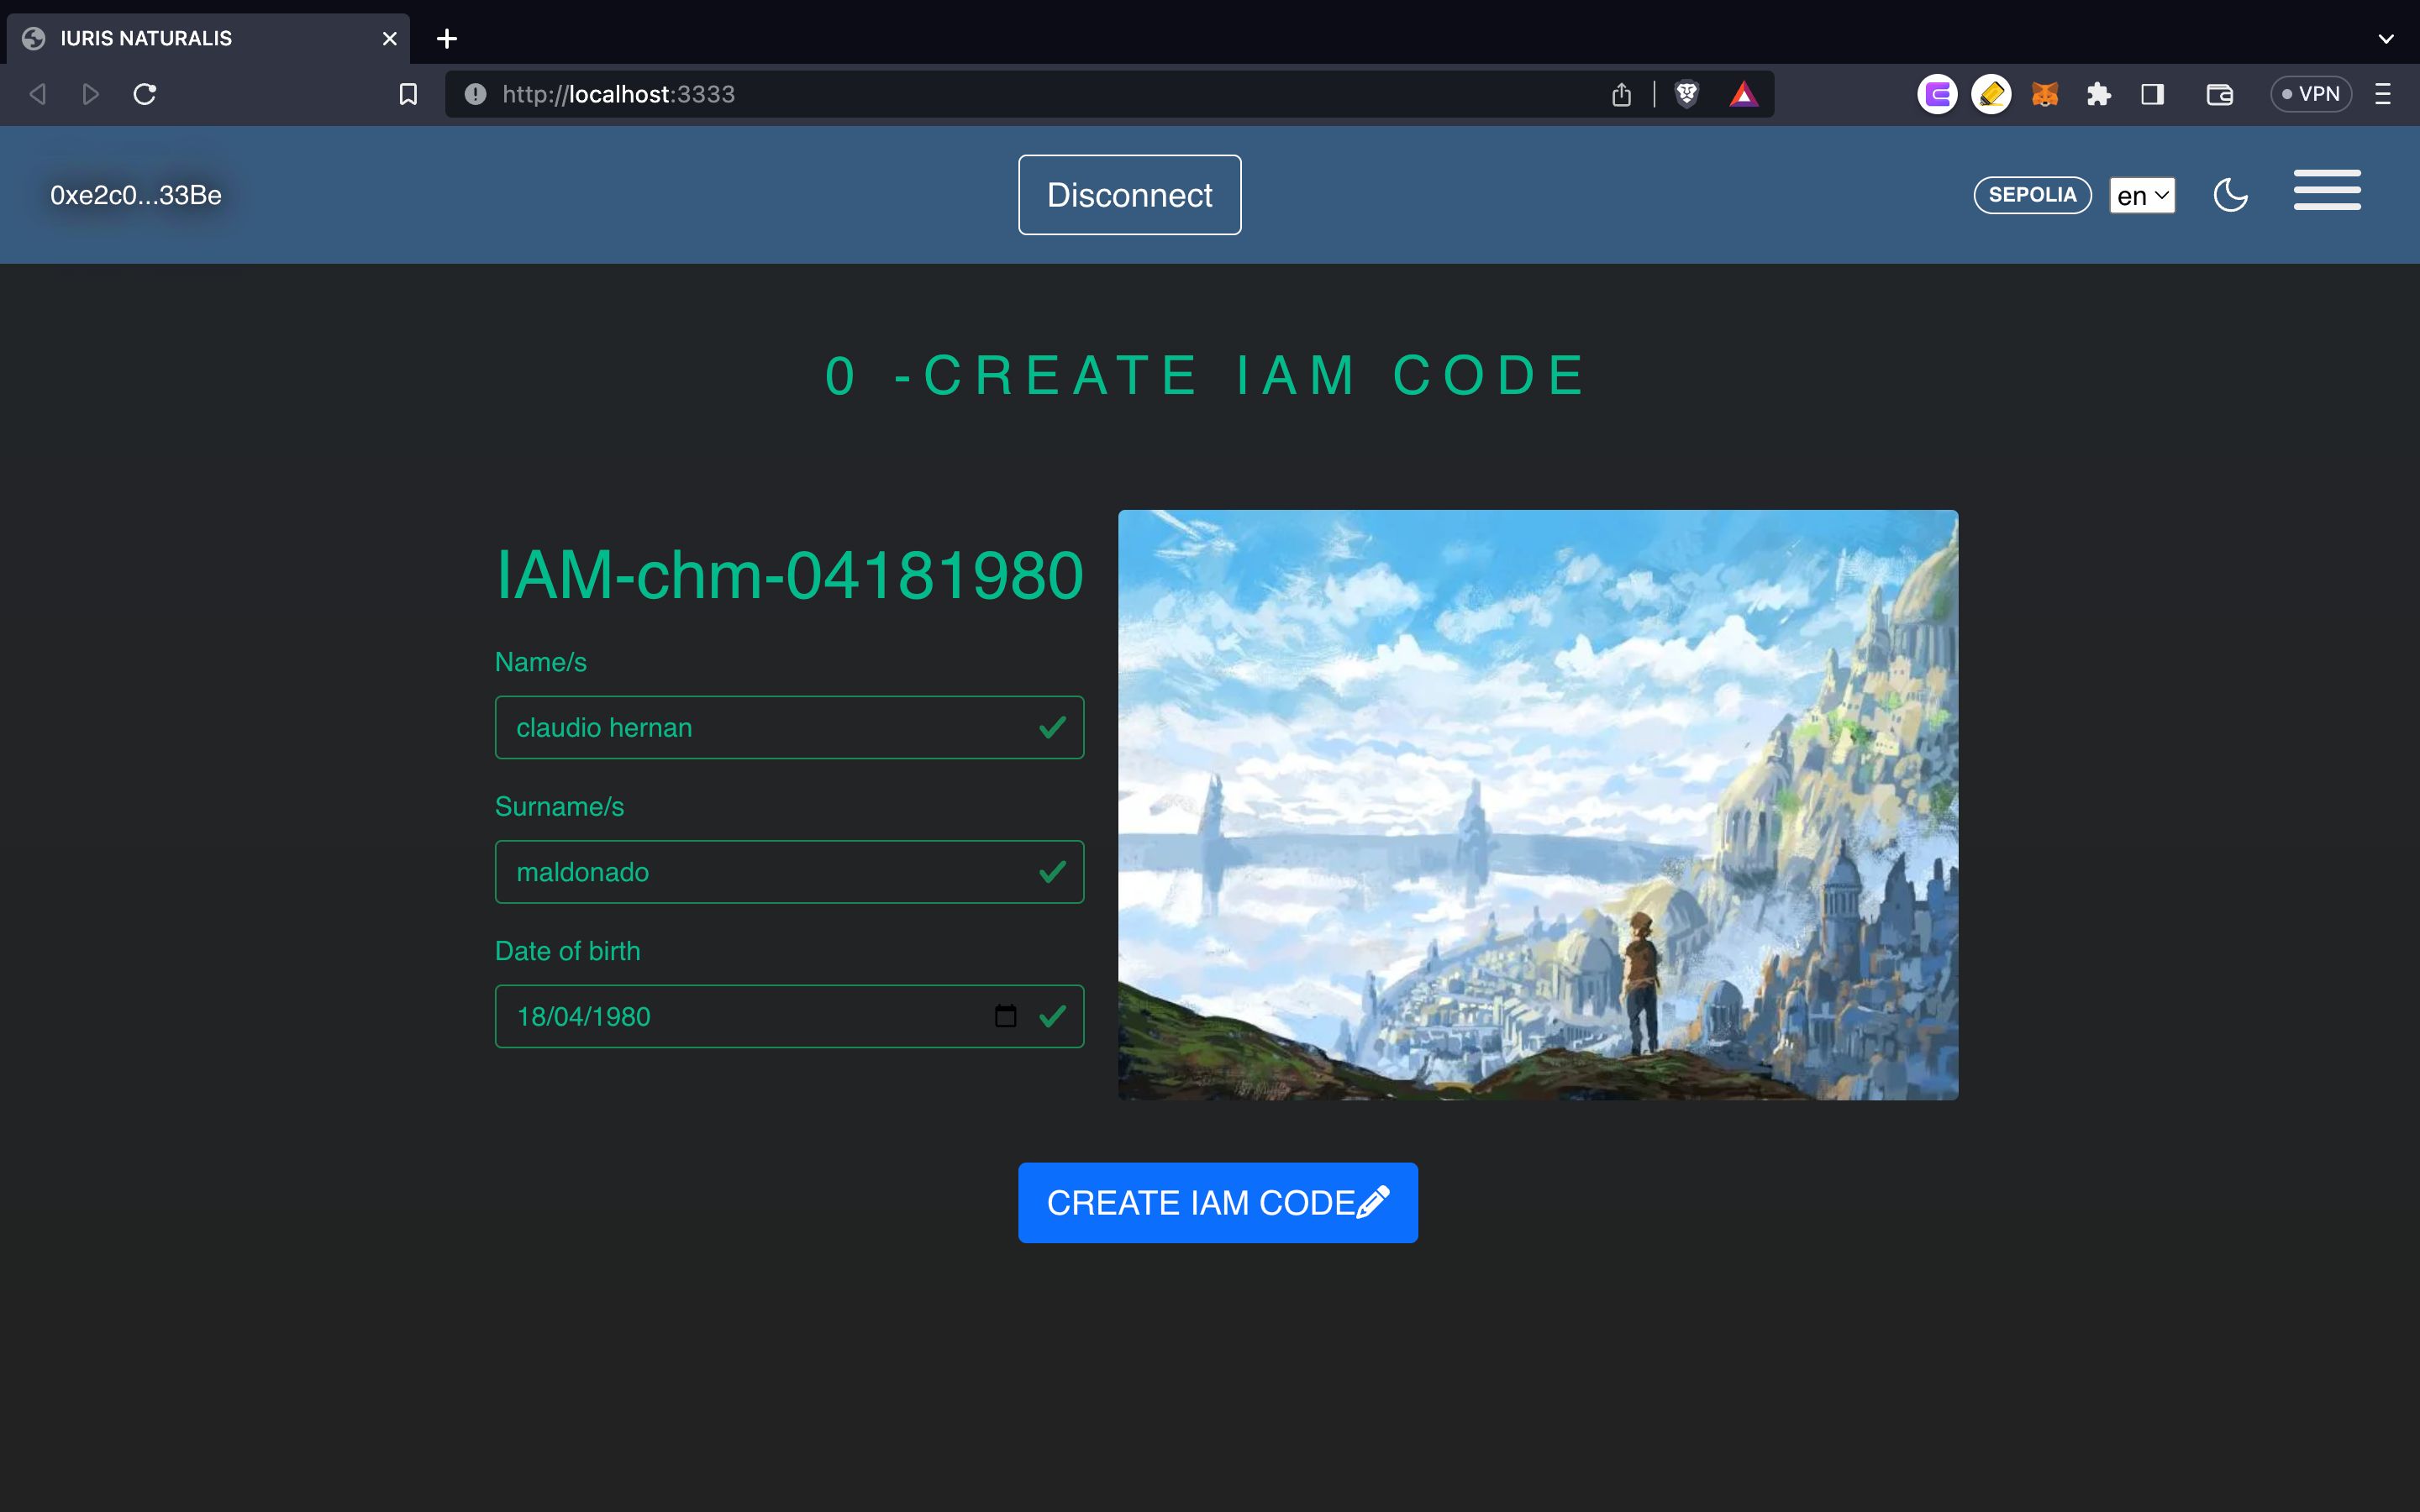This screenshot has width=2420, height=1512.
Task: Open the calendar date picker icon
Action: pyautogui.click(x=1005, y=1016)
